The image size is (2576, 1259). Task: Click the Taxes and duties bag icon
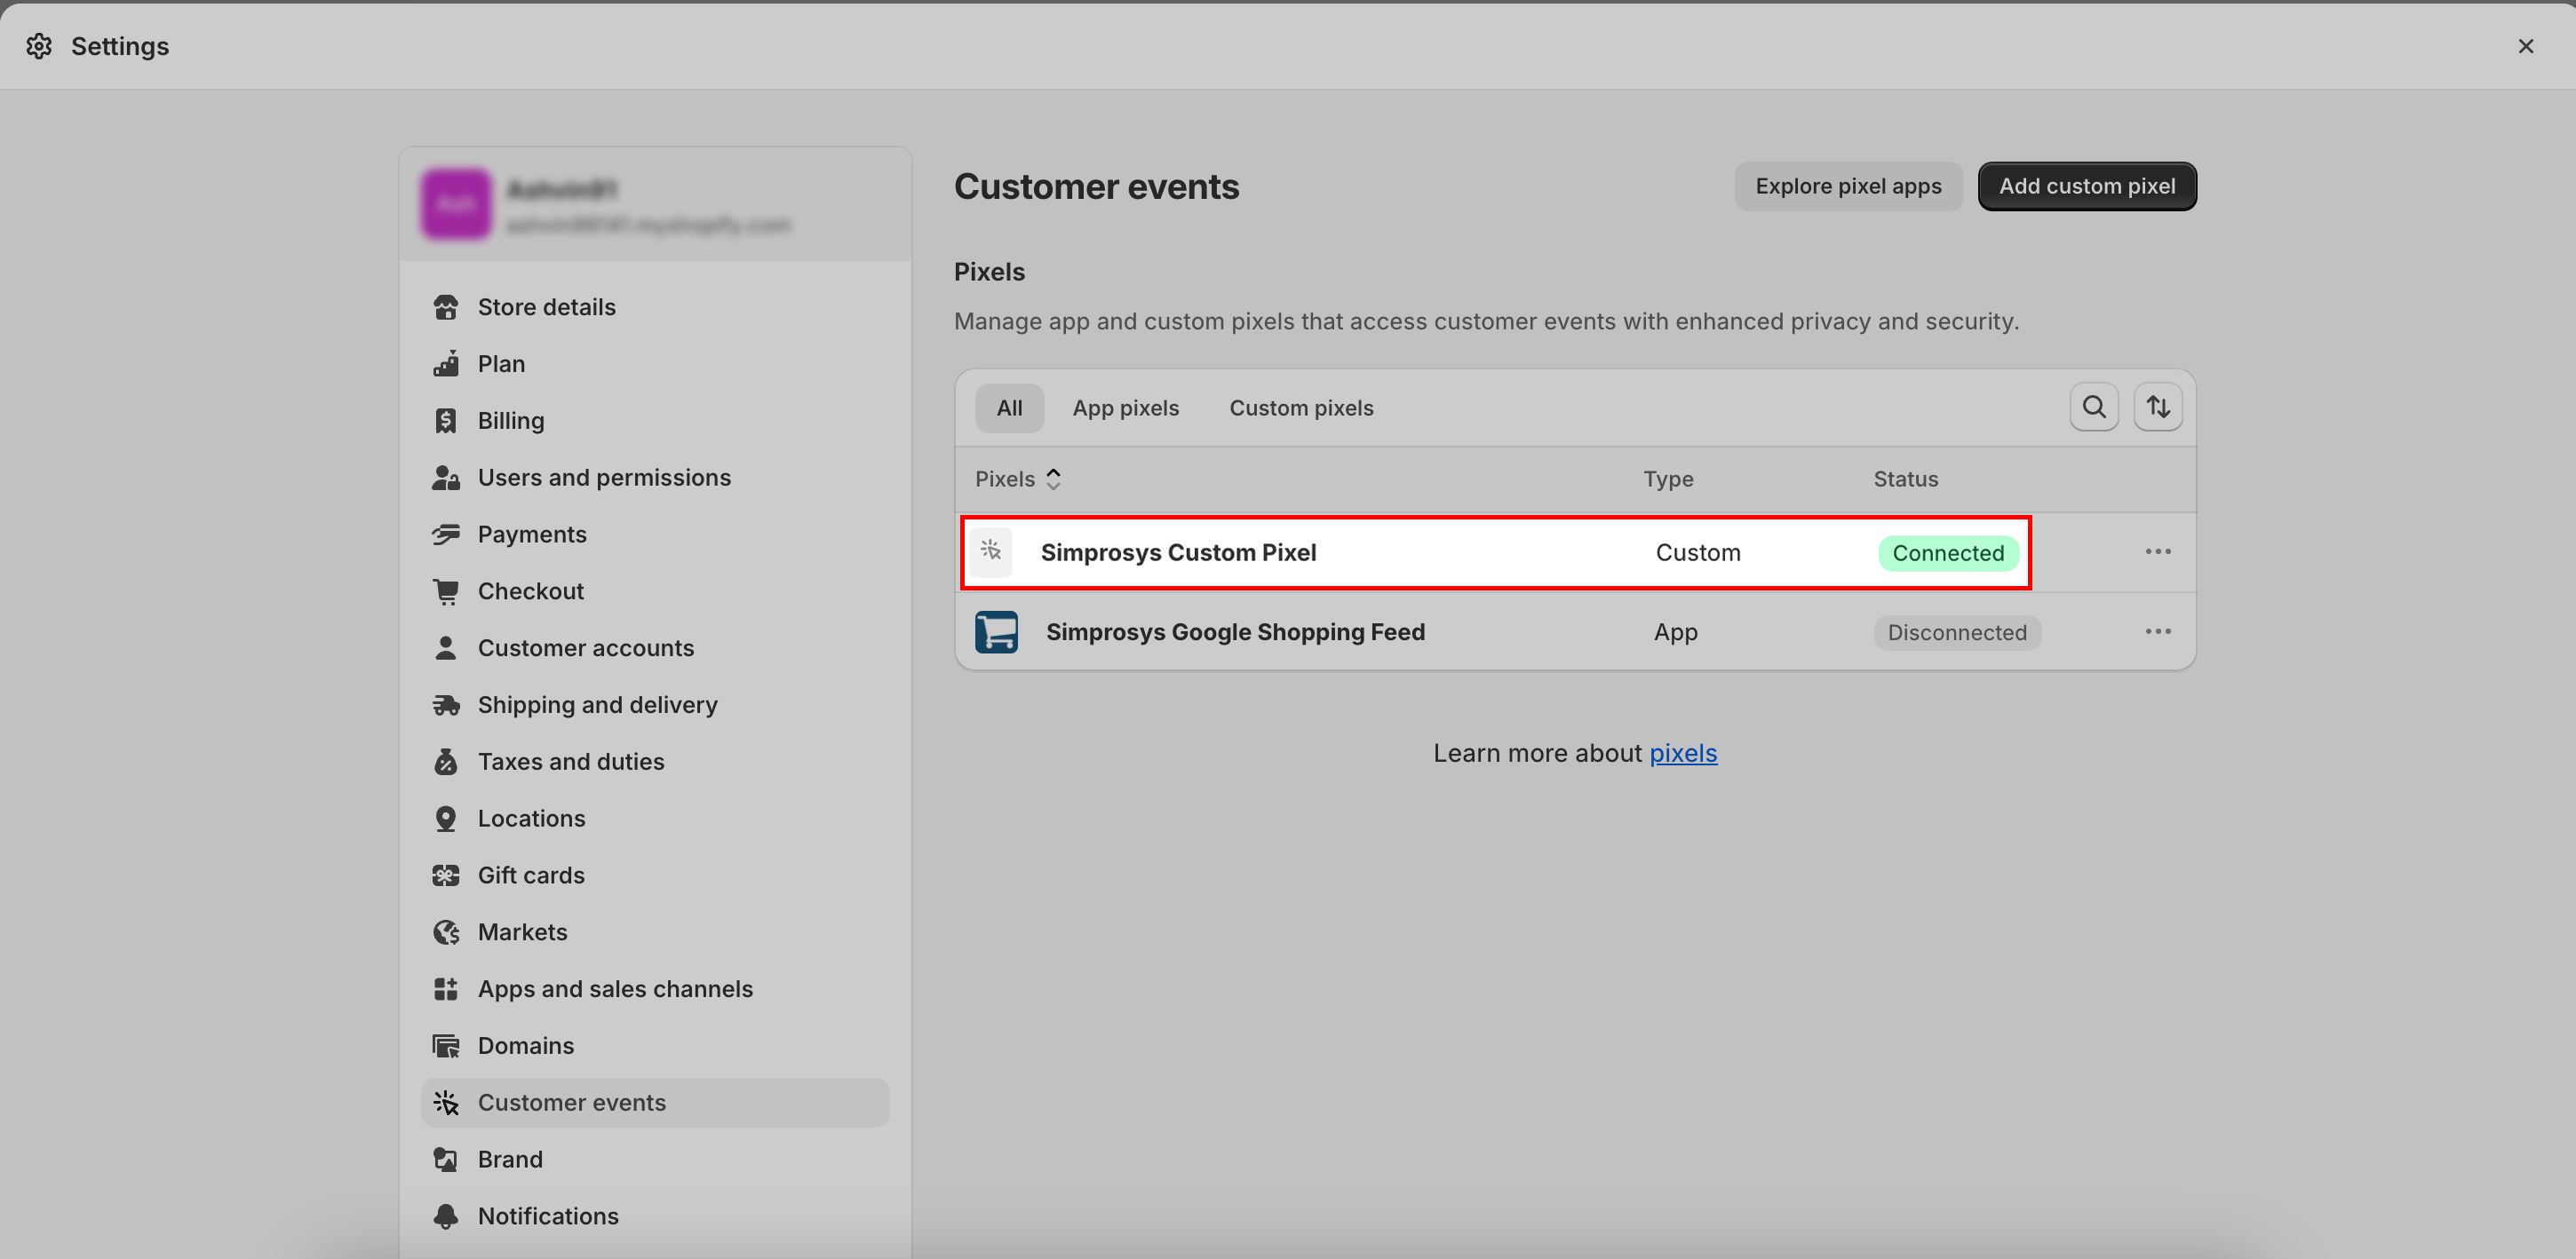pos(446,762)
